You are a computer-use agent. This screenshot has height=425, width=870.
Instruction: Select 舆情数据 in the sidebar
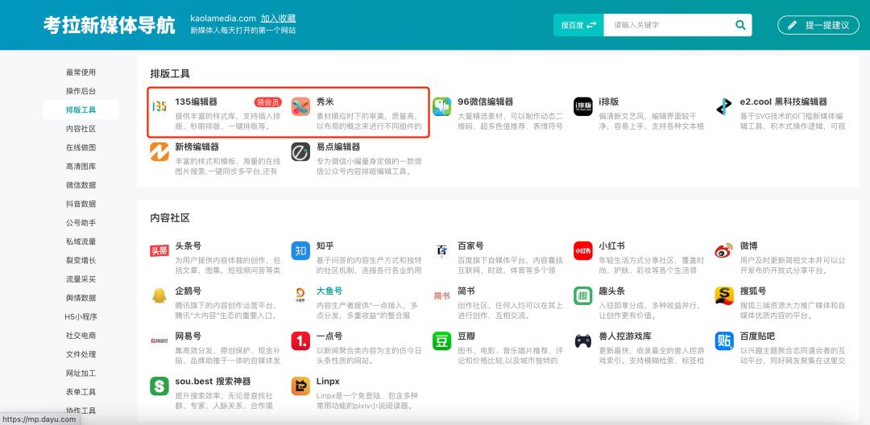81,298
